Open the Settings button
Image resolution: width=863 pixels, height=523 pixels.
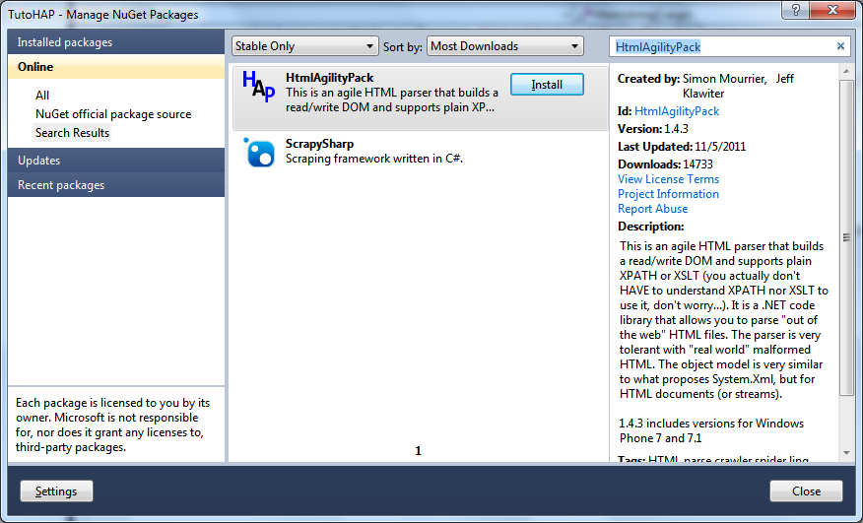(x=56, y=491)
